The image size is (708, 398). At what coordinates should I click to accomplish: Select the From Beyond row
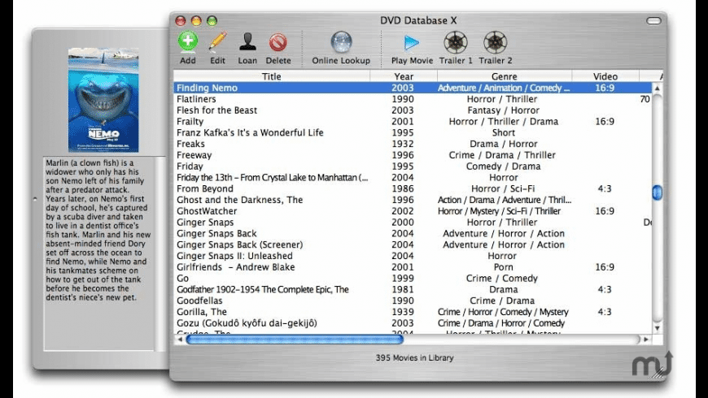point(413,188)
